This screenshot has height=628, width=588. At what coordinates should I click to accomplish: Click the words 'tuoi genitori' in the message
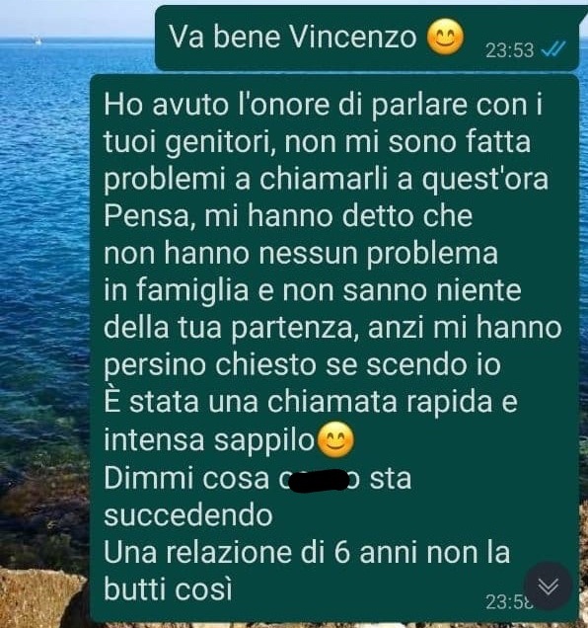pyautogui.click(x=188, y=142)
